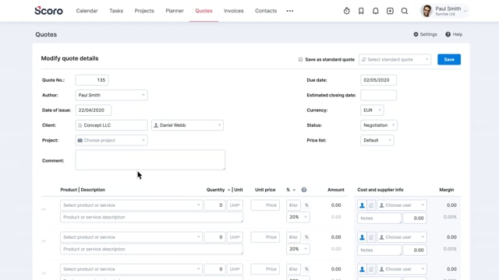The height and width of the screenshot is (280, 499).
Task: Open first row Choose user dropdown
Action: (402, 205)
